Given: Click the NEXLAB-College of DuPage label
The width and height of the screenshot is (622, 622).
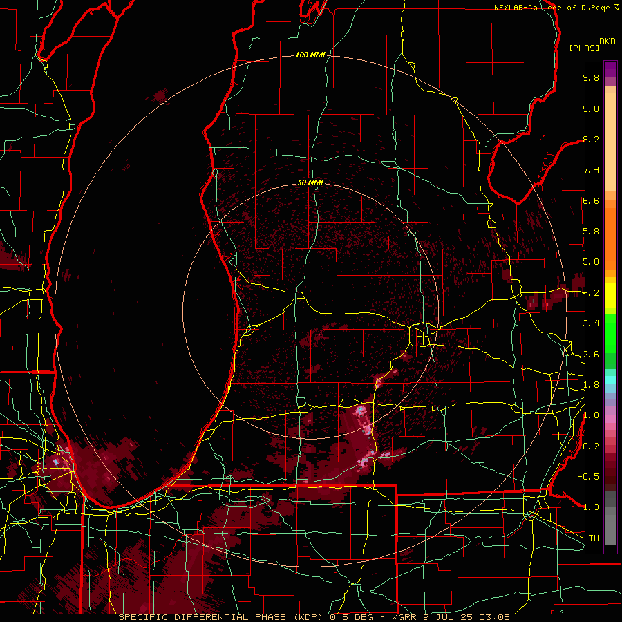Looking at the screenshot, I should pos(552,8).
